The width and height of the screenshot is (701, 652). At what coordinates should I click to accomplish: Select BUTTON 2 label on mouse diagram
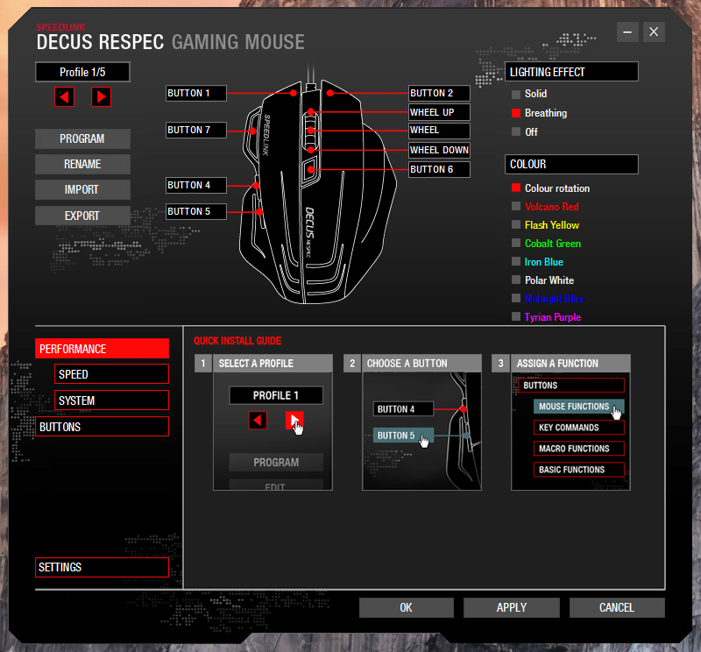(x=439, y=93)
